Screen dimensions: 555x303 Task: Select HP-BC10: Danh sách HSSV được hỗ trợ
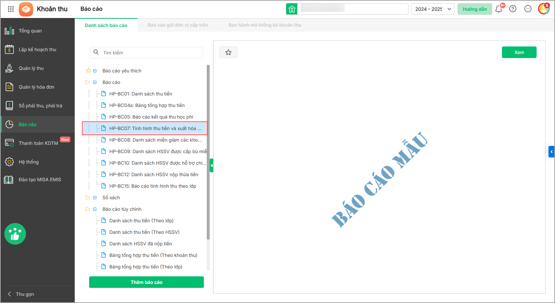tap(158, 163)
